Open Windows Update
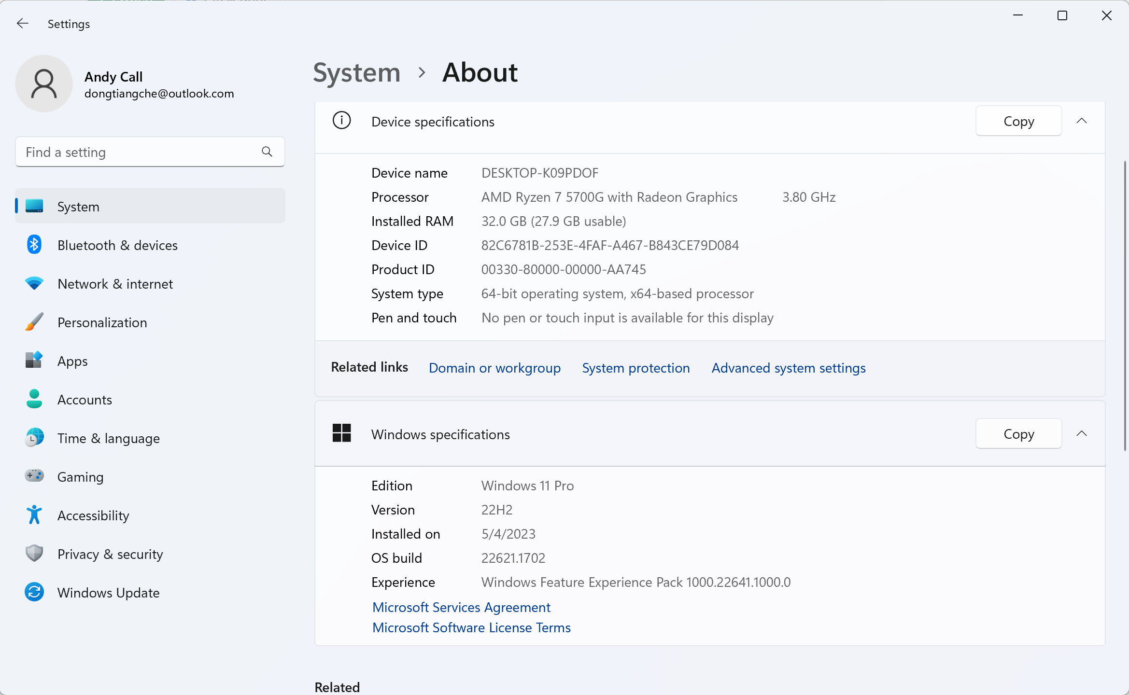The image size is (1129, 695). (108, 592)
